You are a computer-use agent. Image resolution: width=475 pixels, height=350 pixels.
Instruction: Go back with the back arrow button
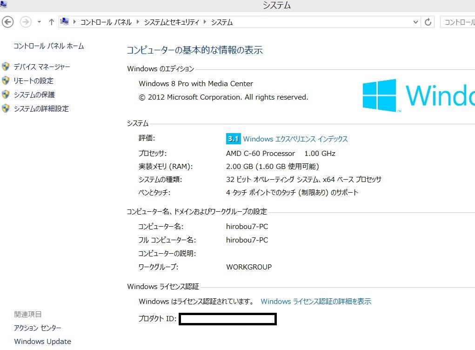coord(7,22)
